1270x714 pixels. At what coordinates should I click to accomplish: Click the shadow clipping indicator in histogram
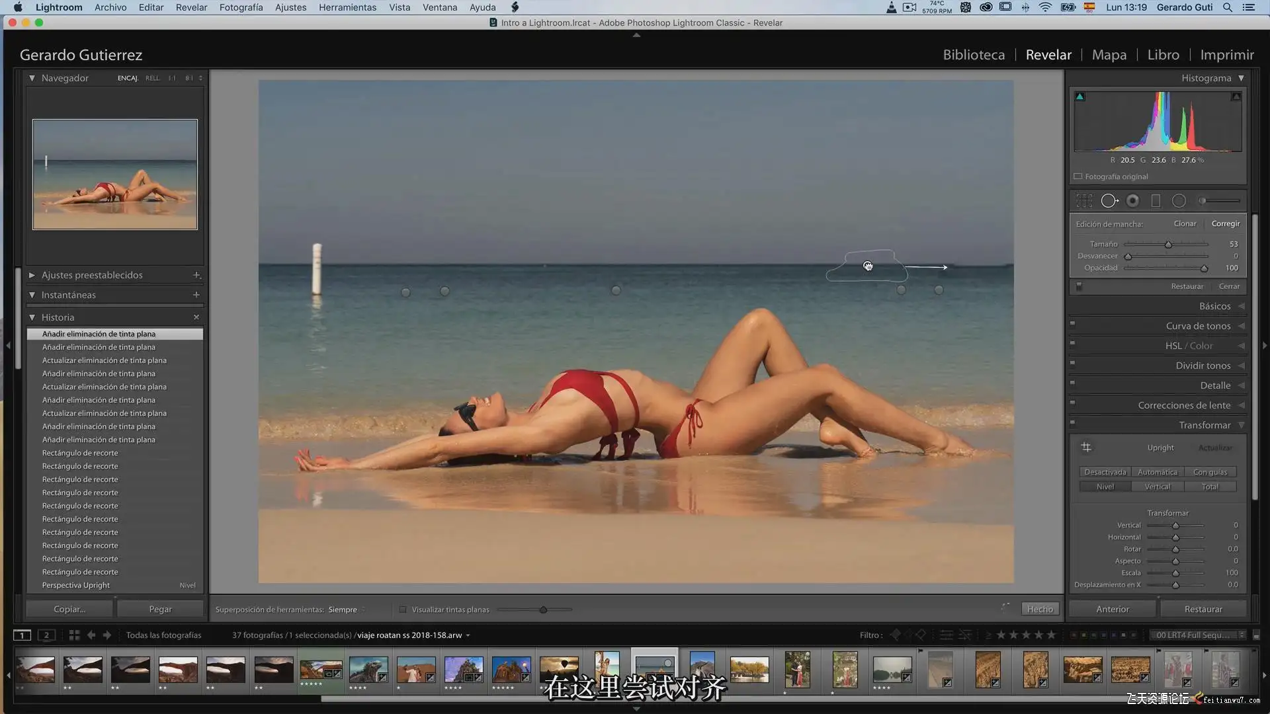click(x=1080, y=97)
